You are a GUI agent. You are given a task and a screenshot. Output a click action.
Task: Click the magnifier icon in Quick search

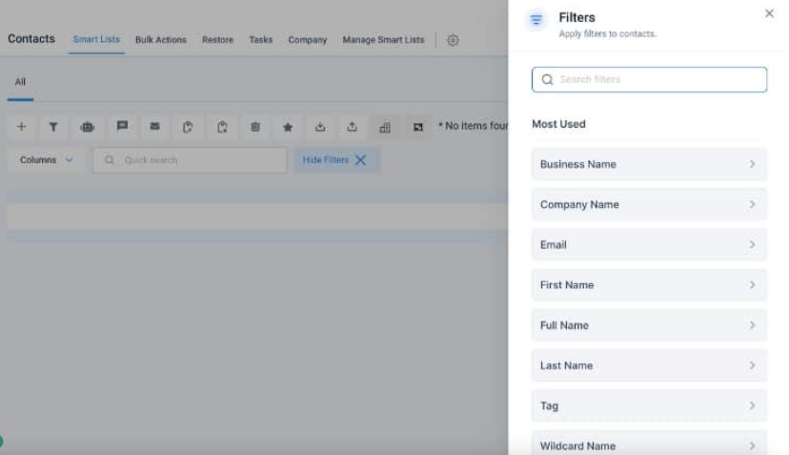point(110,159)
